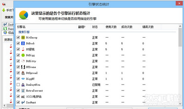This screenshot has height=109, width=184.
Task: Click the BtSpread engine icon
Action: pyautogui.click(x=23, y=73)
